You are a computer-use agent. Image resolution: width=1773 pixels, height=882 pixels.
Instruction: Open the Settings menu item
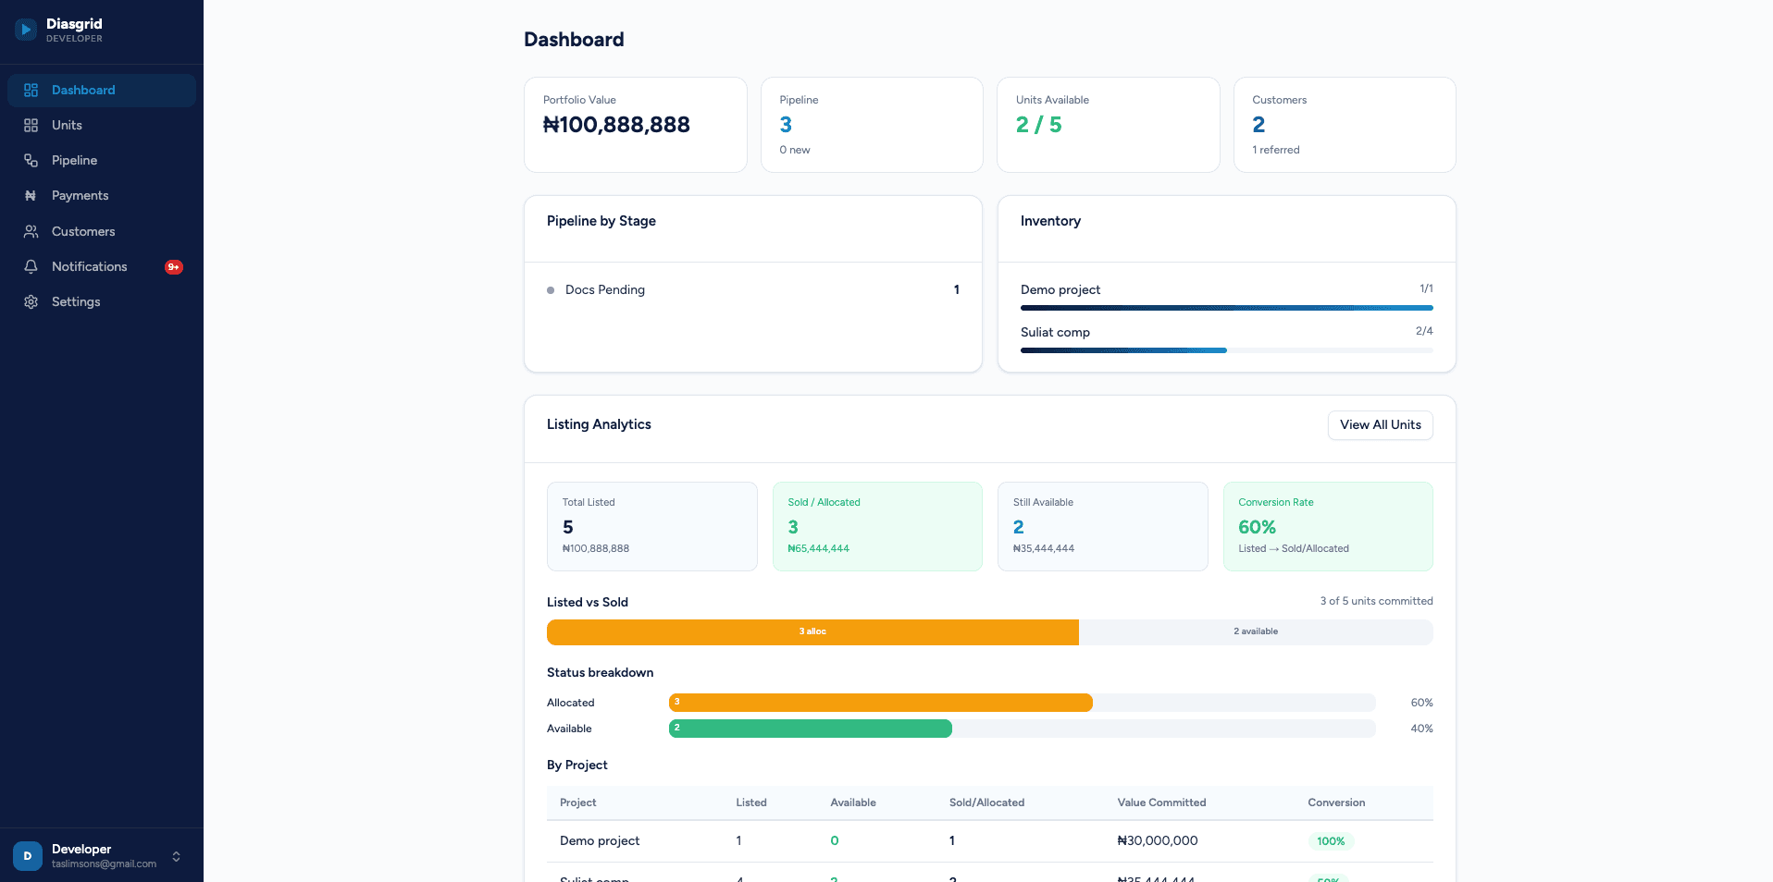102,301
